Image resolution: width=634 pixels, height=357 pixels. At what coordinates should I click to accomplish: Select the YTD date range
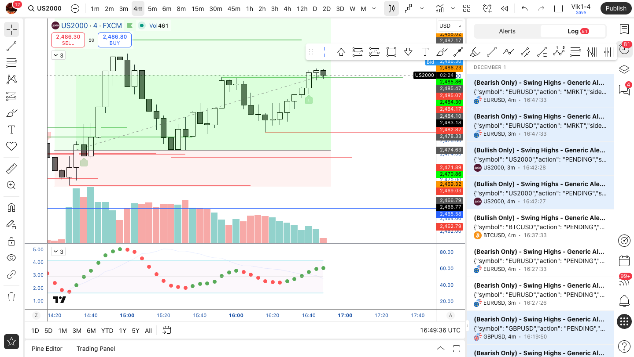(x=107, y=331)
